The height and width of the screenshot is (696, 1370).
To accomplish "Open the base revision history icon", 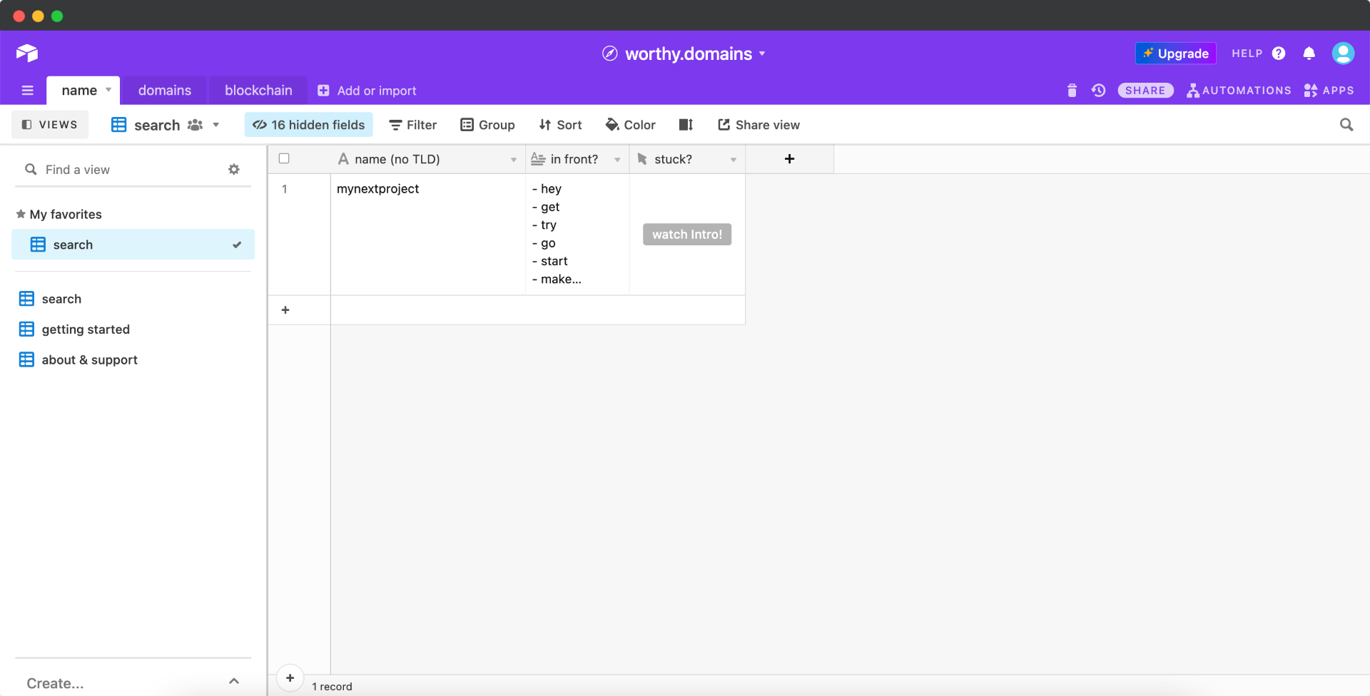I will (x=1098, y=91).
